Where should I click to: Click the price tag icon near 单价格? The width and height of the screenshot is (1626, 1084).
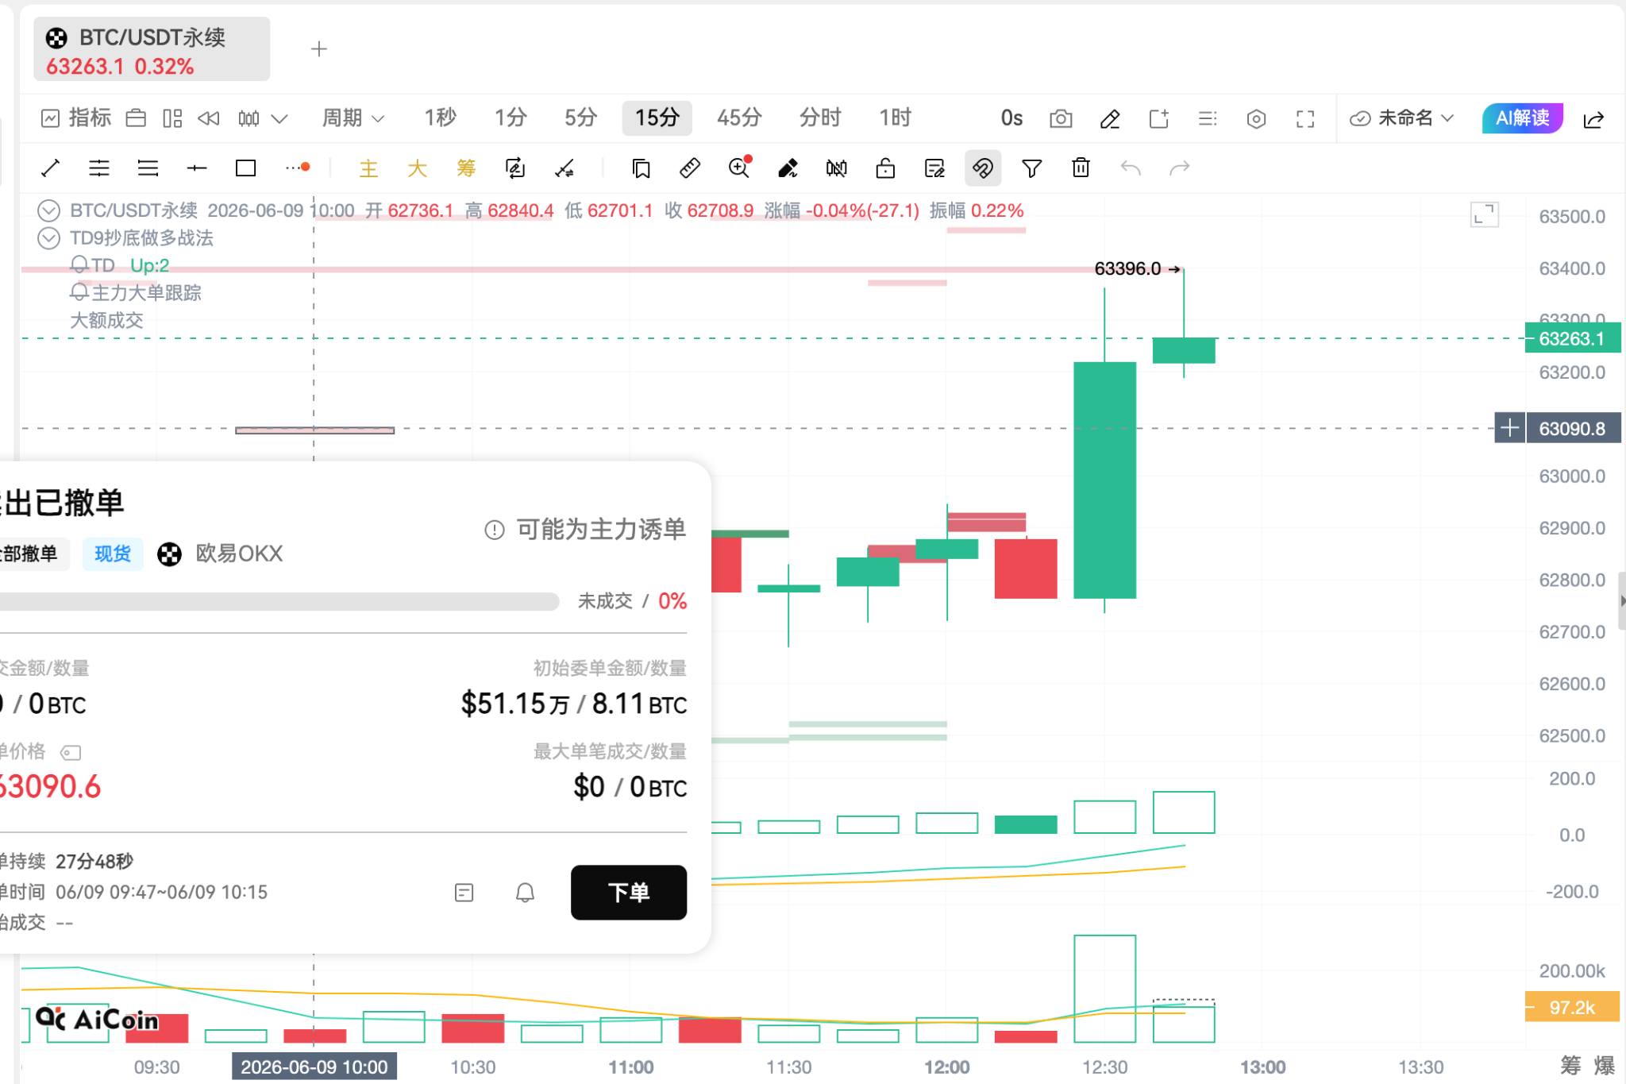point(71,752)
